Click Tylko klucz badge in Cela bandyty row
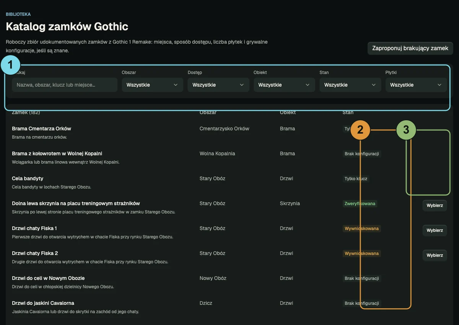Image resolution: width=459 pixels, height=325 pixels. [x=356, y=179]
